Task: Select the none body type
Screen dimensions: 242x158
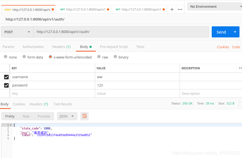Action: pos(6,57)
